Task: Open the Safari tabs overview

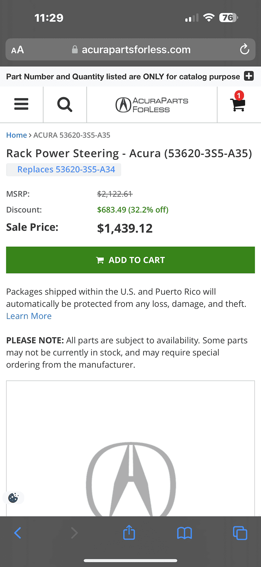Action: [240, 533]
